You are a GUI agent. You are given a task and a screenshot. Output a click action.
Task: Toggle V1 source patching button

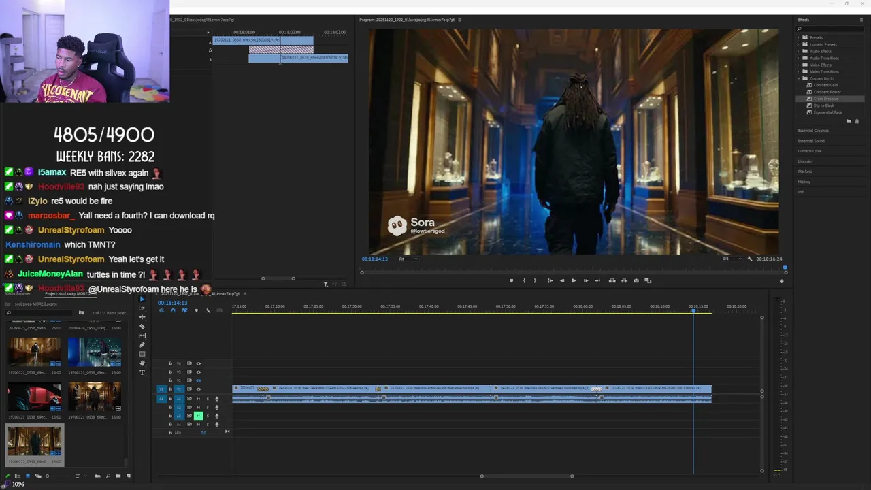(x=161, y=389)
